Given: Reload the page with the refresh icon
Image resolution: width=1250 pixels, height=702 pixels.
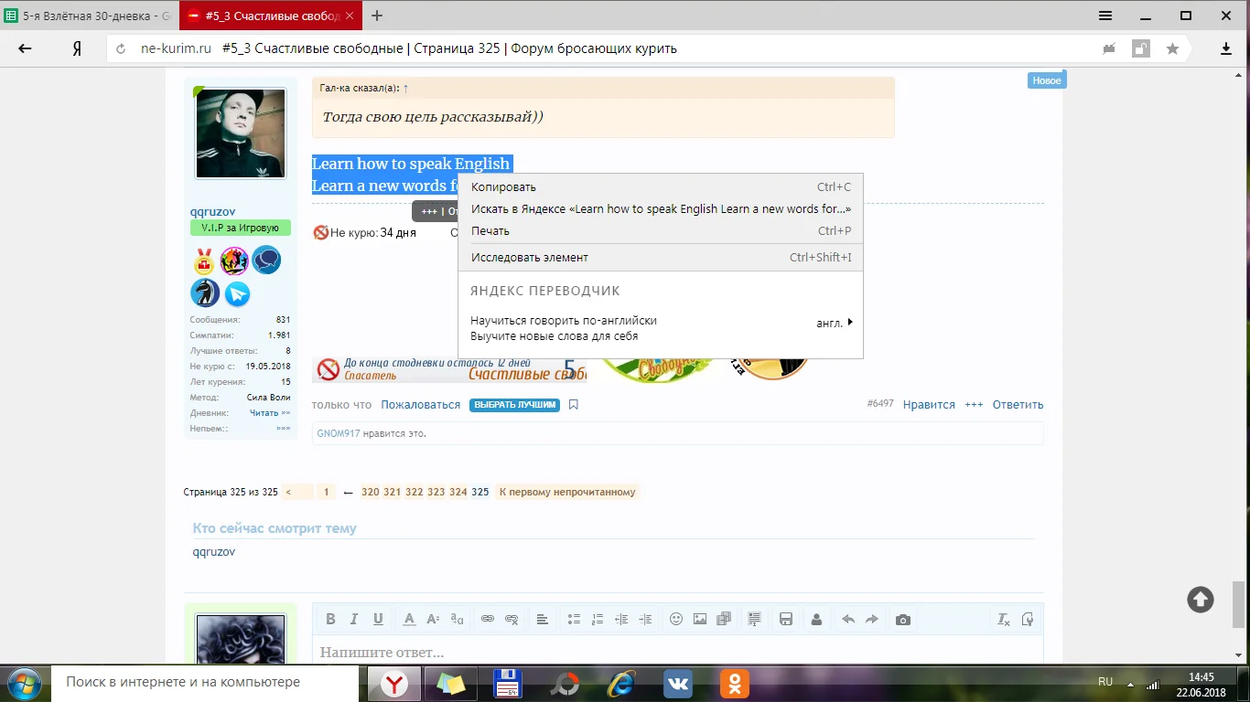Looking at the screenshot, I should point(121,48).
